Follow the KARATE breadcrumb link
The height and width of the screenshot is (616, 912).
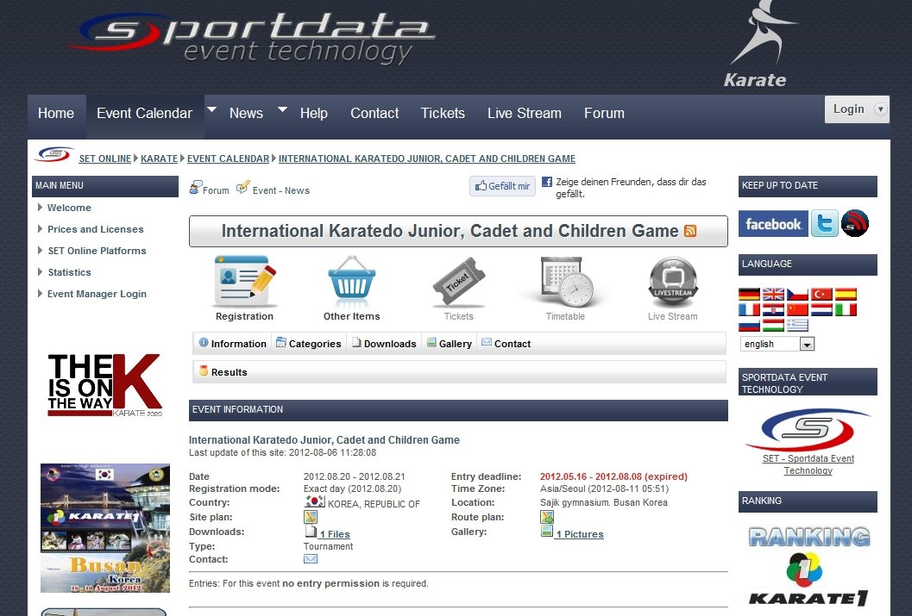tap(159, 159)
